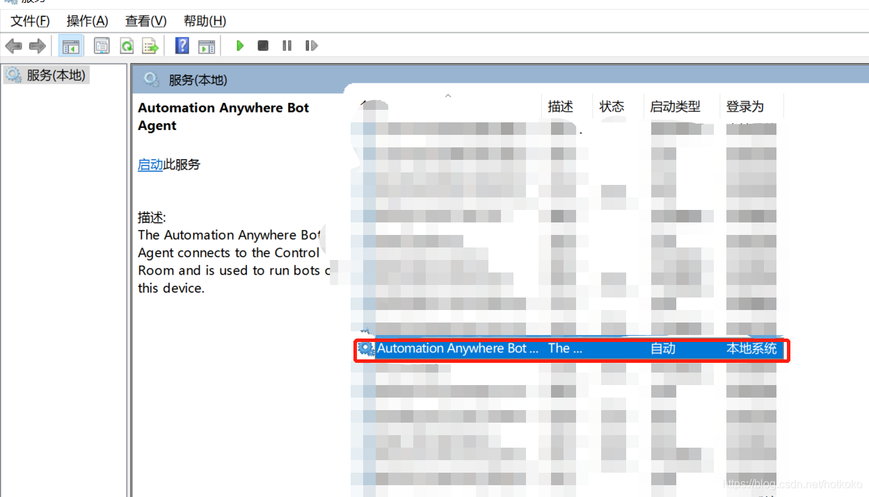Stop the service using the stop icon
Viewport: 869px width, 497px height.
click(263, 45)
